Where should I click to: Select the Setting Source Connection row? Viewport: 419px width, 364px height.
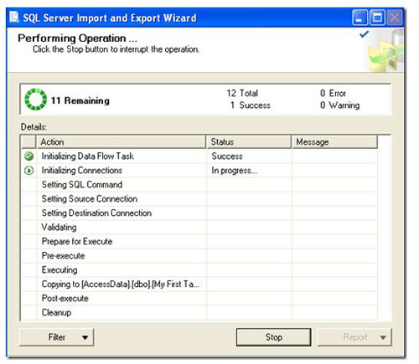(199, 198)
